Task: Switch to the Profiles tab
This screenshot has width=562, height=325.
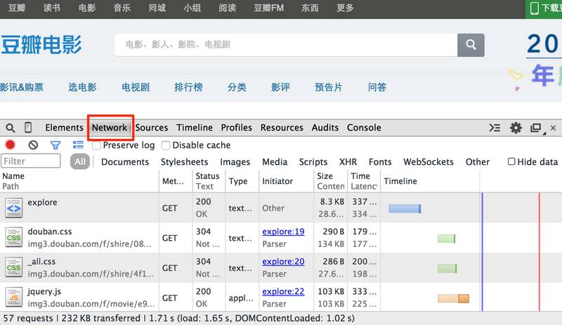Action: pos(236,128)
